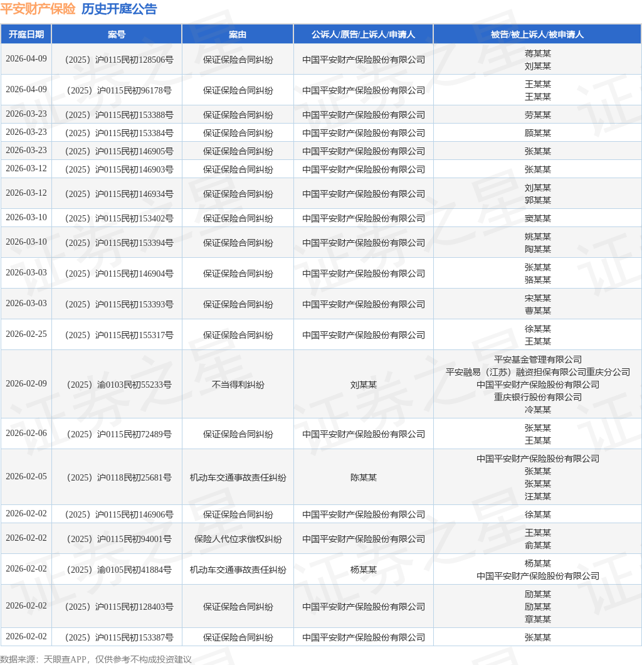Select case number 沪0115民初72489号
The width and height of the screenshot is (642, 665).
click(x=119, y=434)
